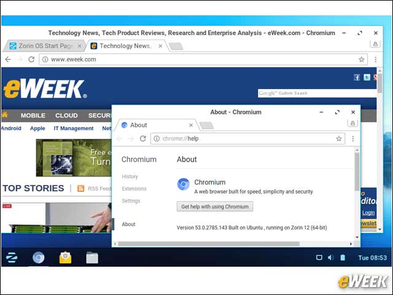Open the Android topic link
The width and height of the screenshot is (393, 295).
pos(11,128)
